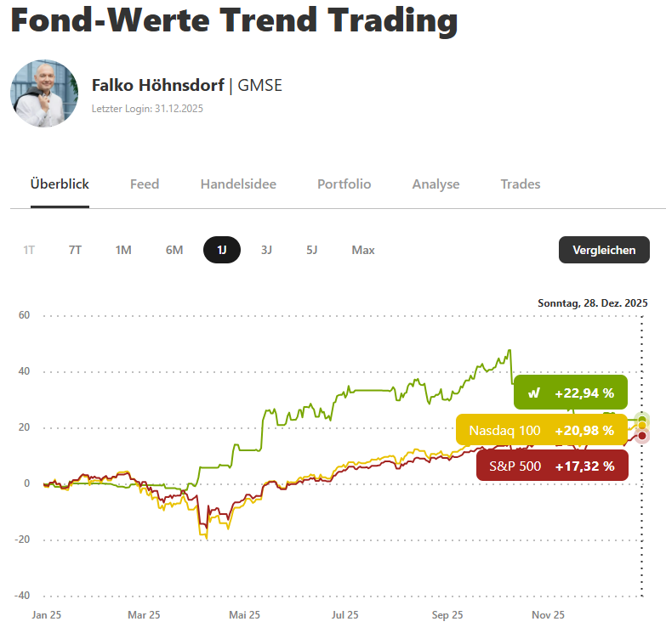The height and width of the screenshot is (633, 666).
Task: Switch to the Handelsidee tab
Action: click(238, 184)
